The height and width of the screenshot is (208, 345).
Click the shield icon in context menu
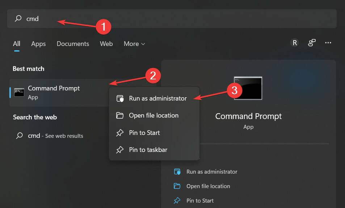point(120,98)
